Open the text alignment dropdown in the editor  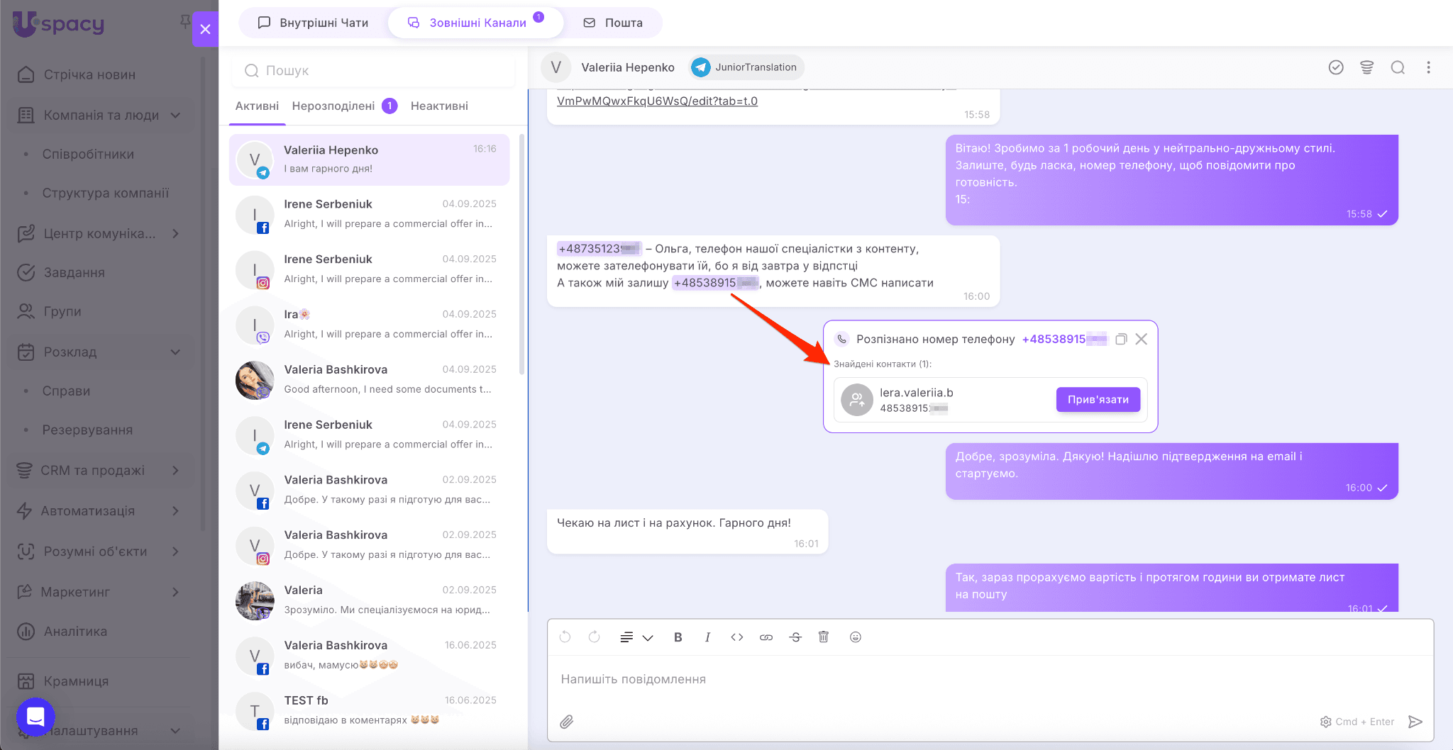pyautogui.click(x=636, y=637)
